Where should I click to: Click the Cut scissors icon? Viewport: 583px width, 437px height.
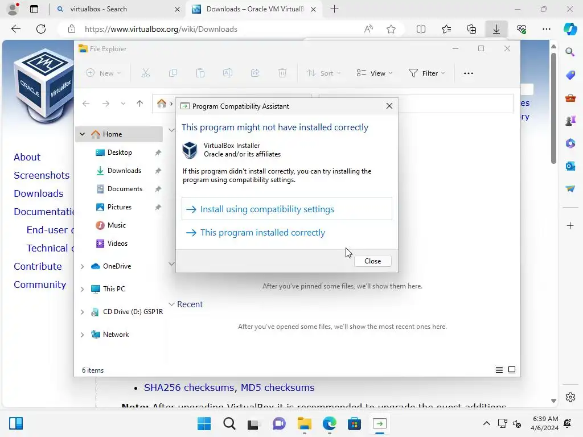(x=145, y=73)
